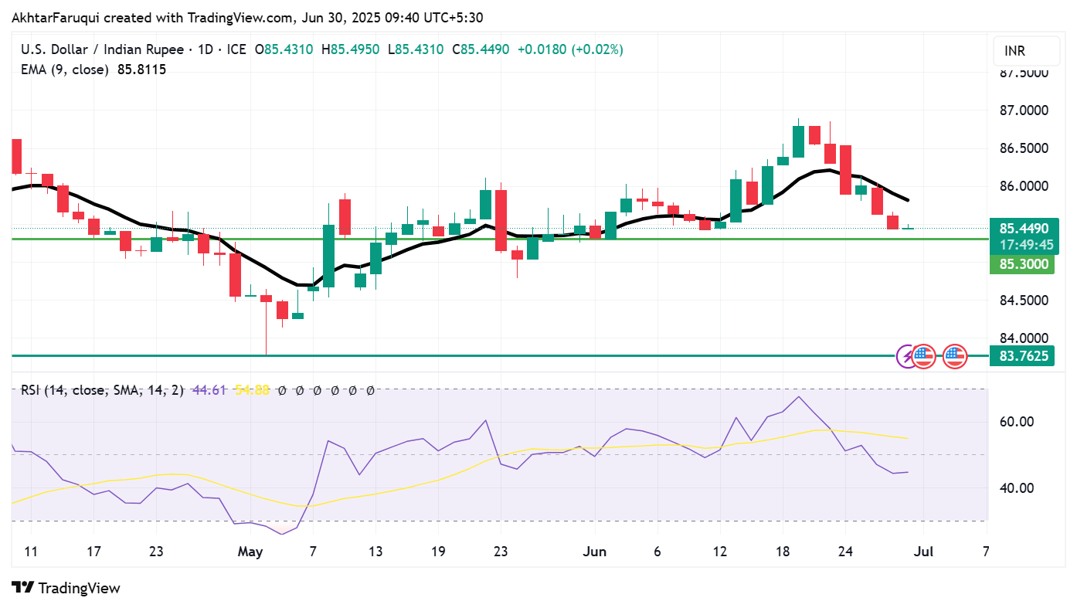This screenshot has width=1077, height=608.
Task: Click the low value L85.4310
Action: click(415, 49)
